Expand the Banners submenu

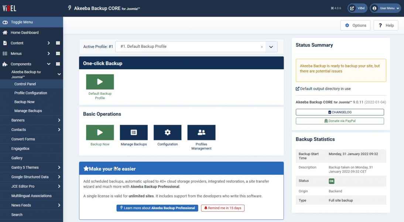pos(59,120)
